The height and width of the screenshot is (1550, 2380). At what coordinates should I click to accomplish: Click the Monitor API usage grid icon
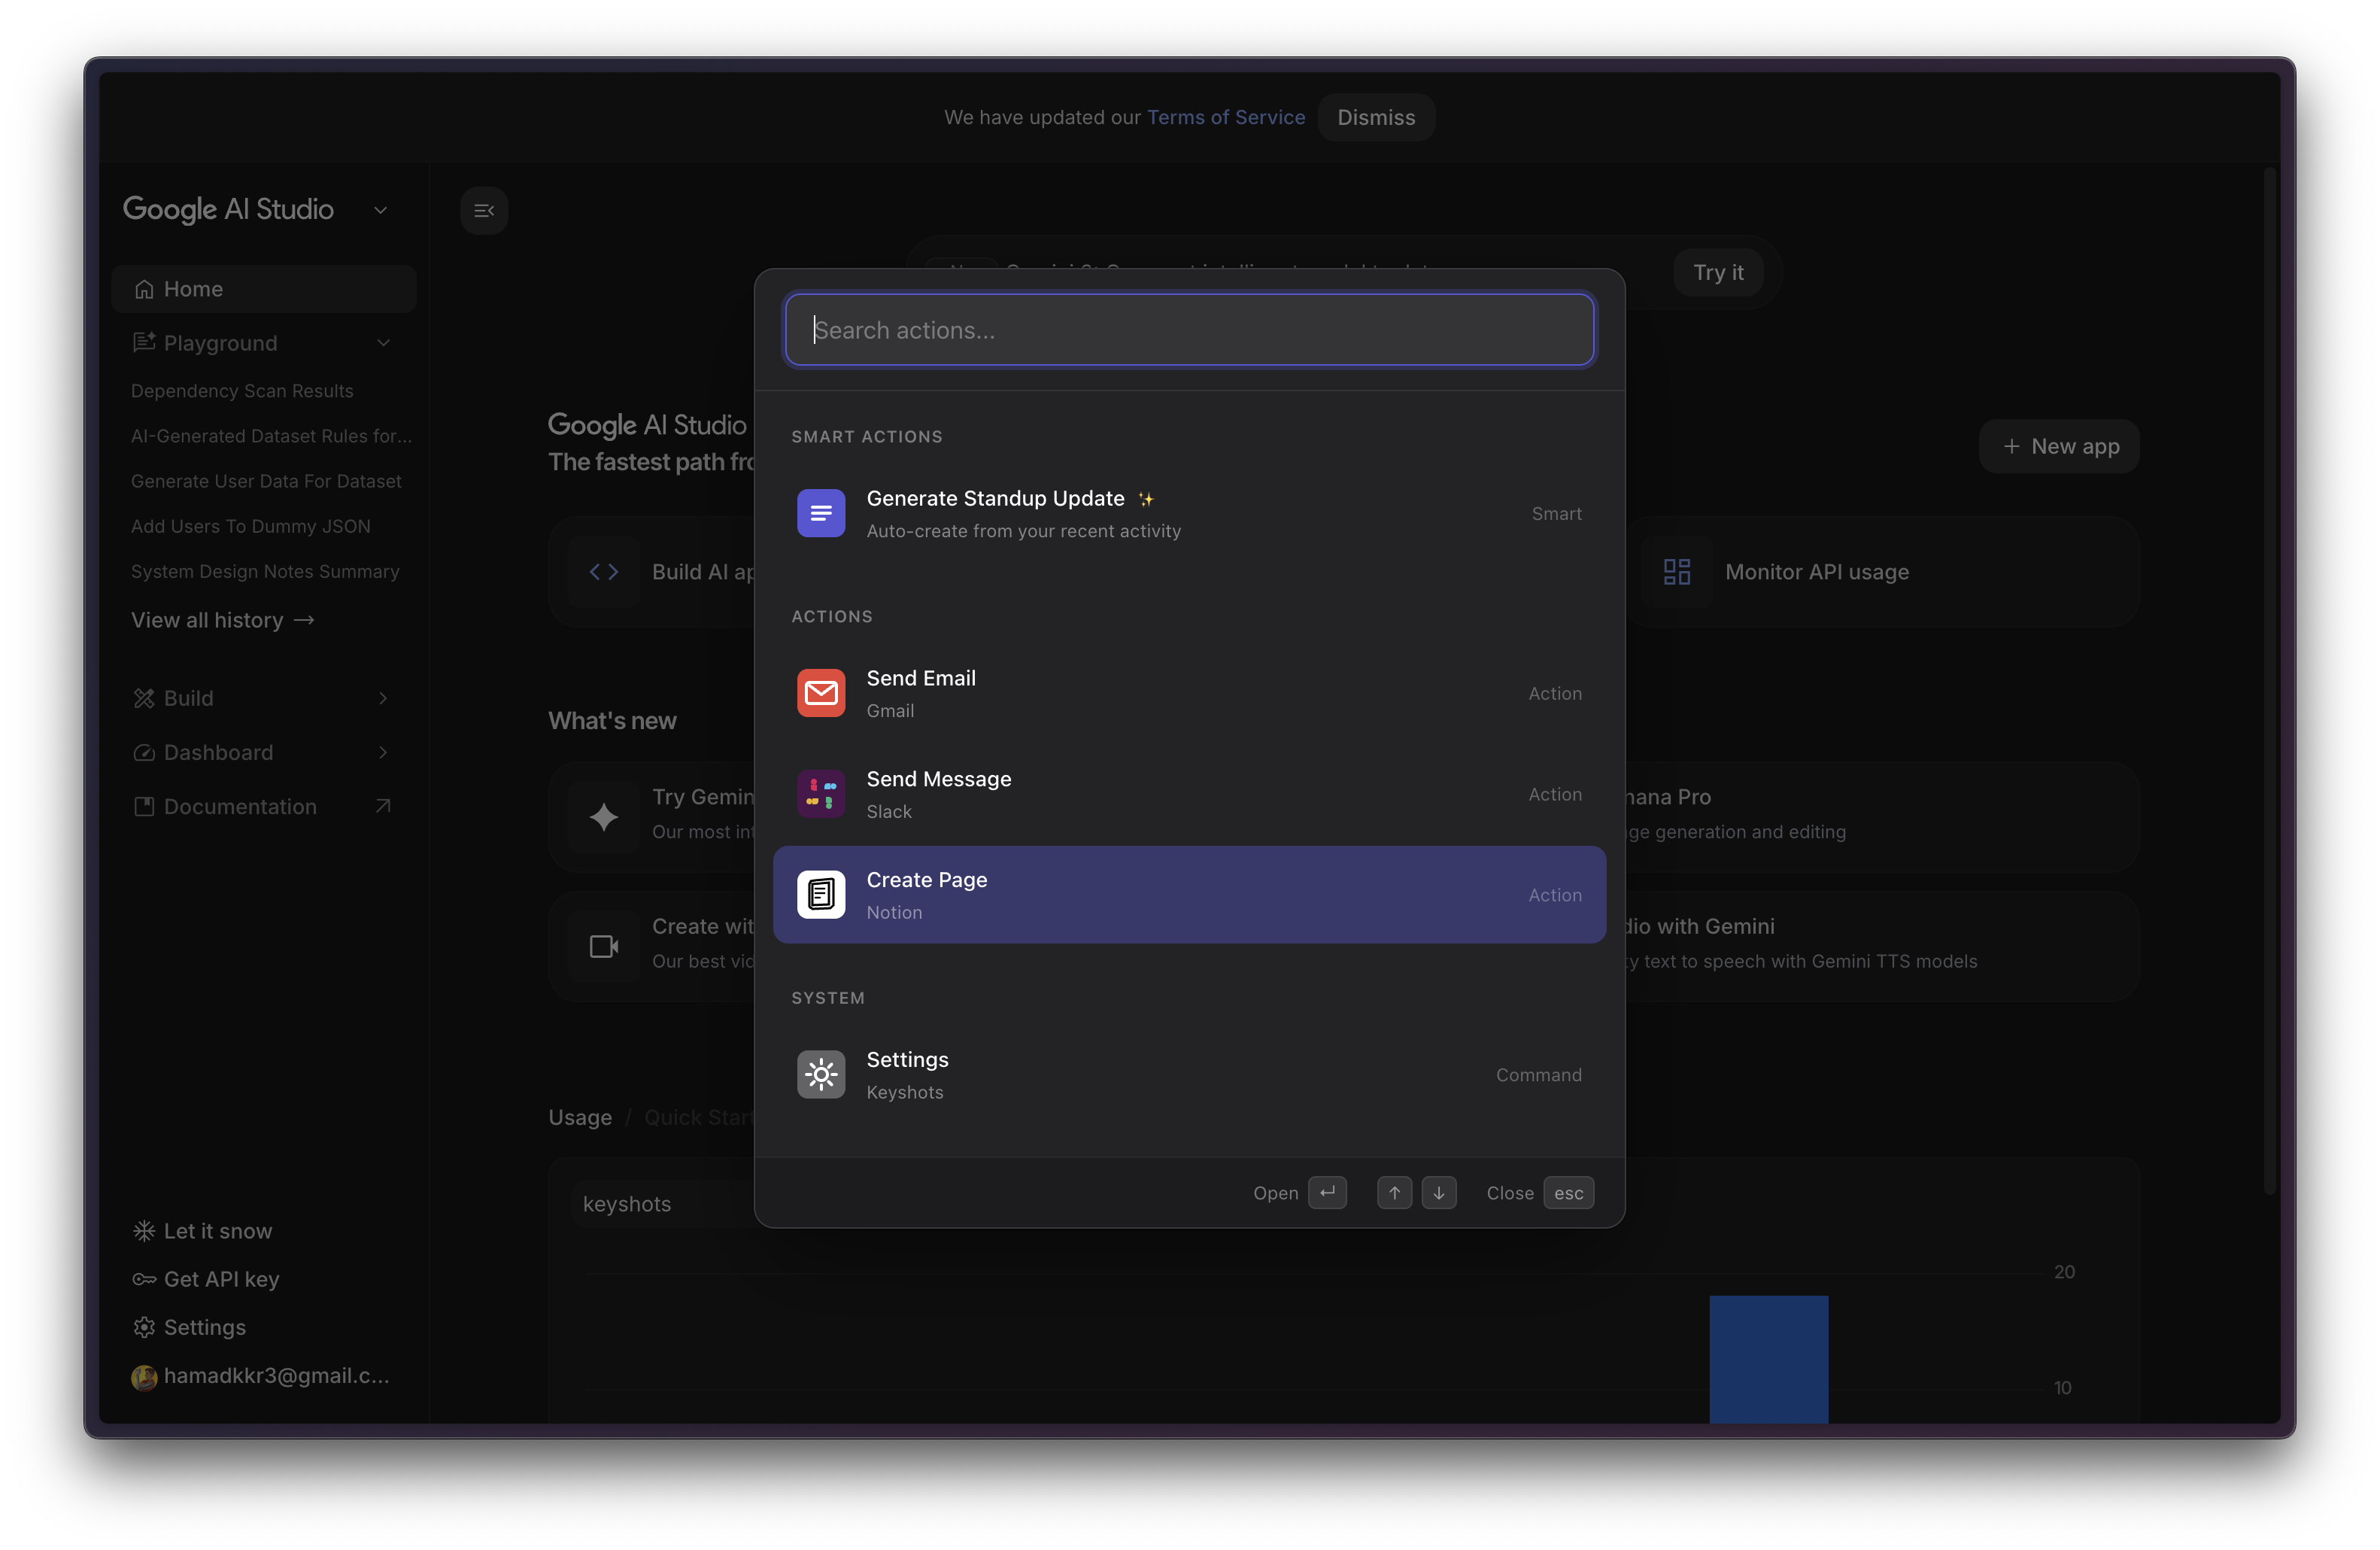(x=1677, y=572)
